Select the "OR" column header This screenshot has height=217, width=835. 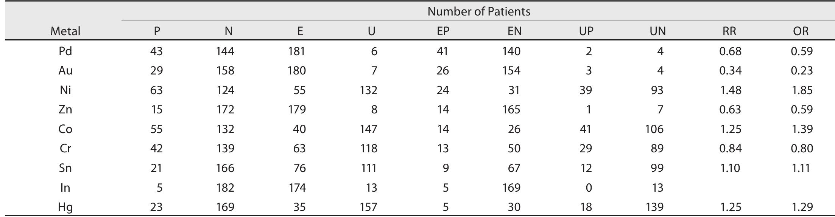pos(801,31)
